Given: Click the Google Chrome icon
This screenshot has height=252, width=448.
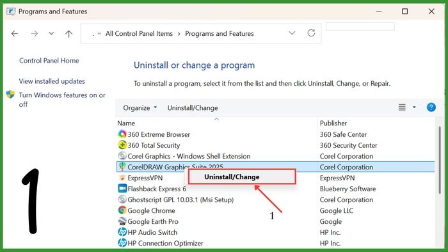Looking at the screenshot, I should (122, 210).
